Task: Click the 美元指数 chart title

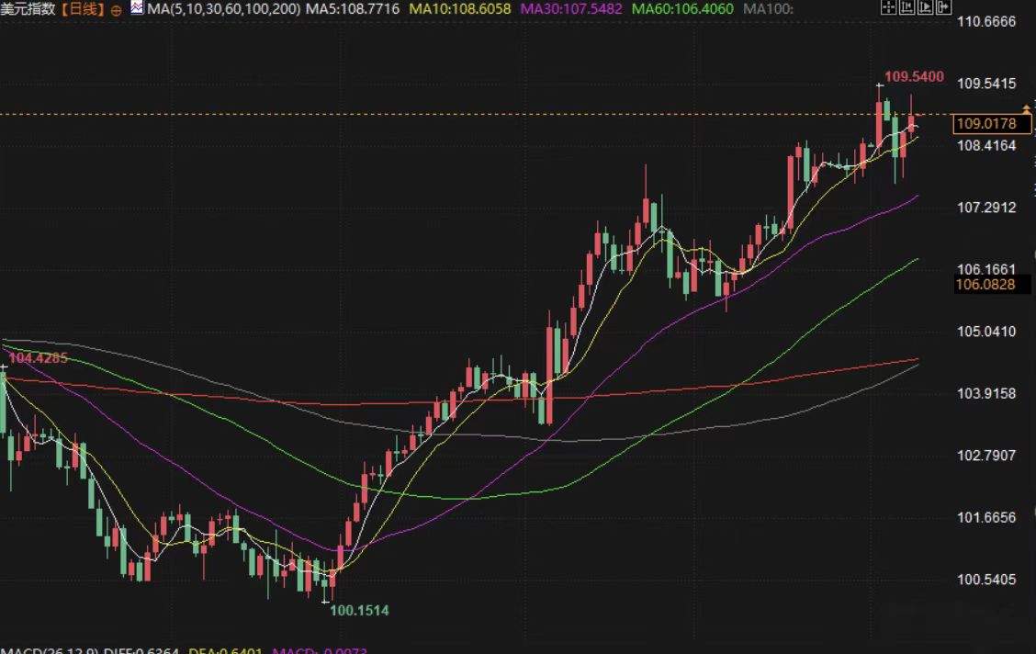Action: 28,9
